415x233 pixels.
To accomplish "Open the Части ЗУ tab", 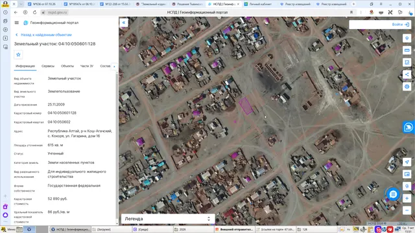I will click(87, 66).
